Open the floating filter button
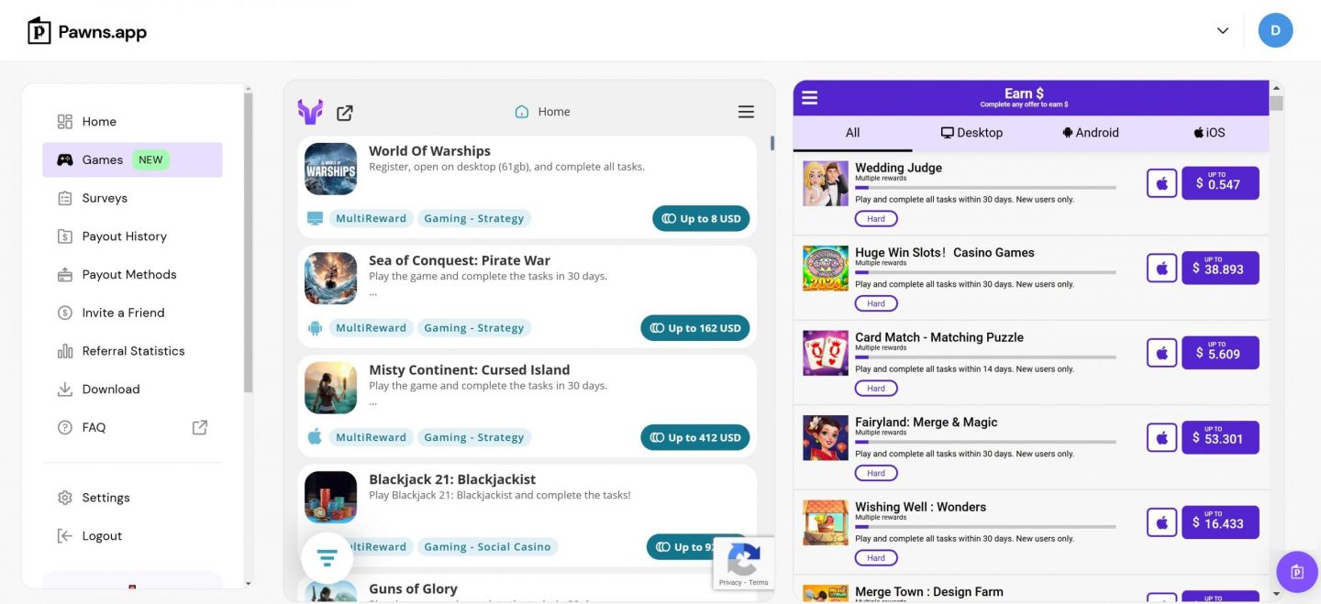Screen dimensions: 1321x604 tap(327, 557)
